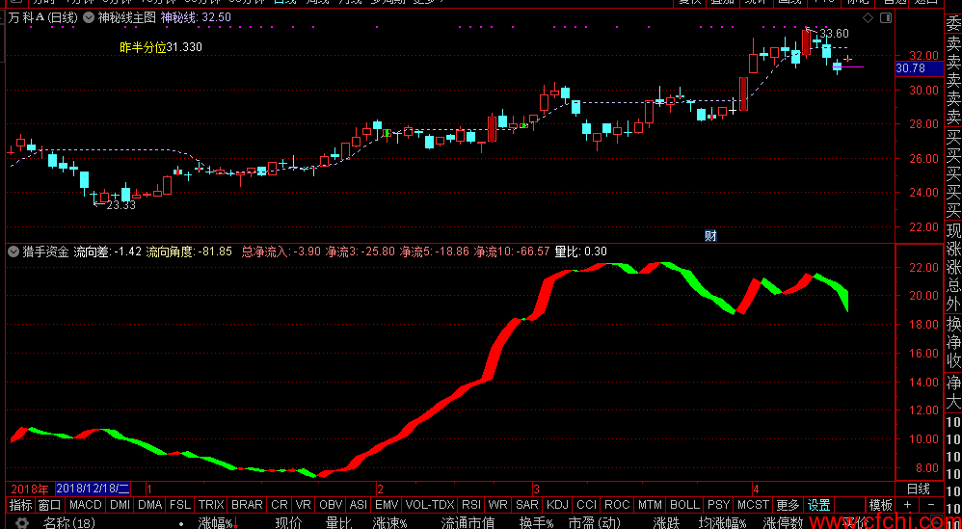
Task: Select the PSY indicator
Action: point(718,505)
